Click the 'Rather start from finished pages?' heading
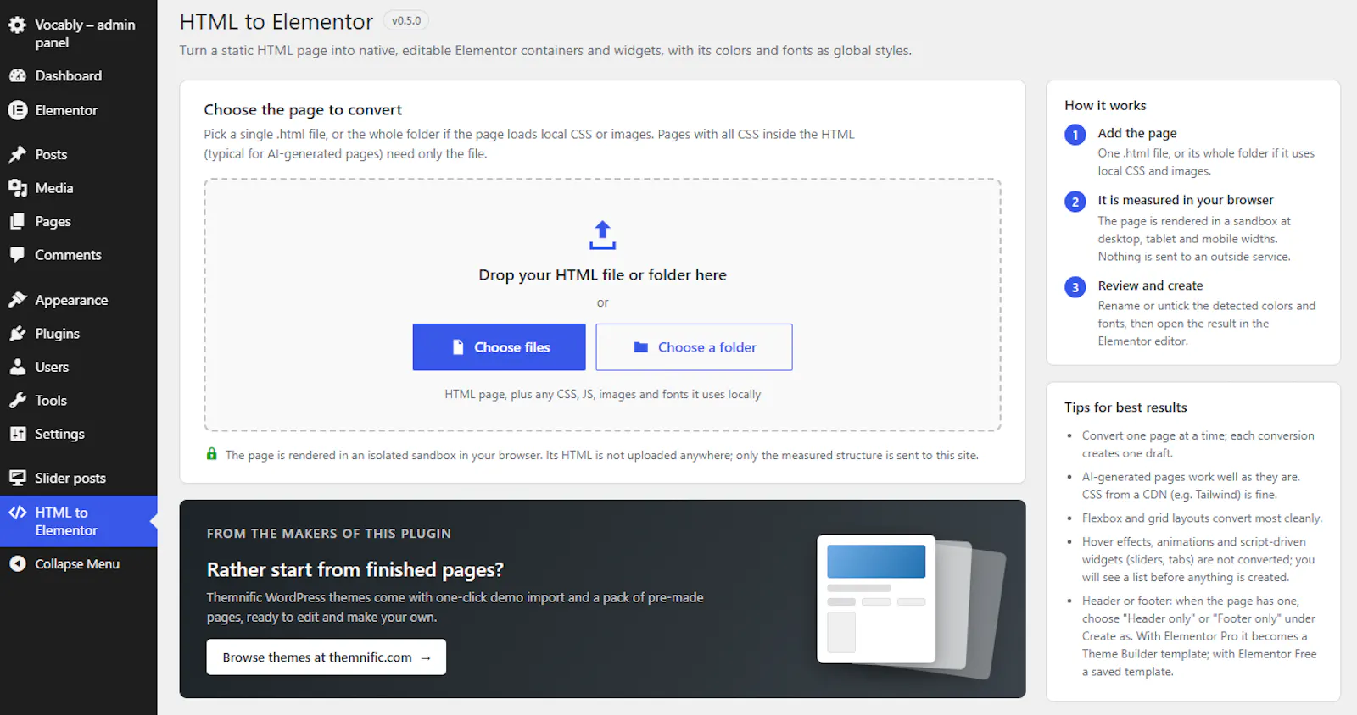 [355, 569]
